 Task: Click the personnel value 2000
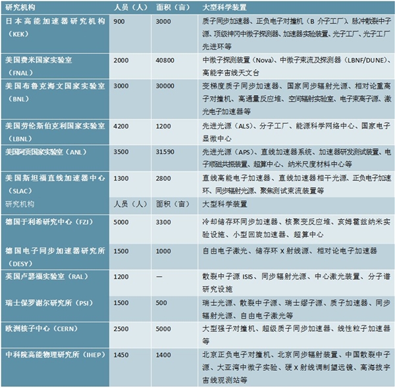click(x=121, y=60)
